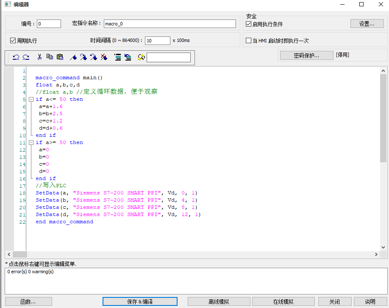Click the Paste clipboard icon
This screenshot has height=308, width=389.
point(60,57)
